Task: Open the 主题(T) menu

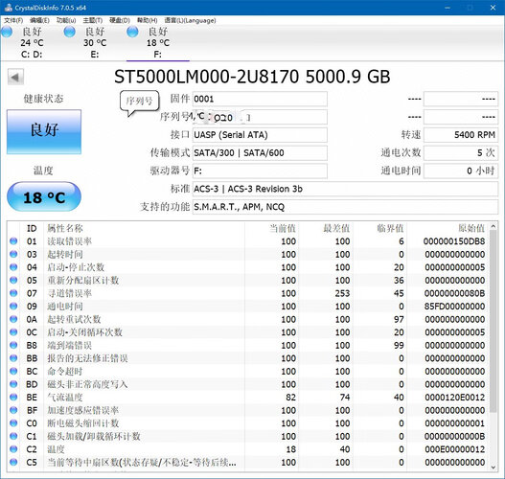Action: (x=92, y=20)
